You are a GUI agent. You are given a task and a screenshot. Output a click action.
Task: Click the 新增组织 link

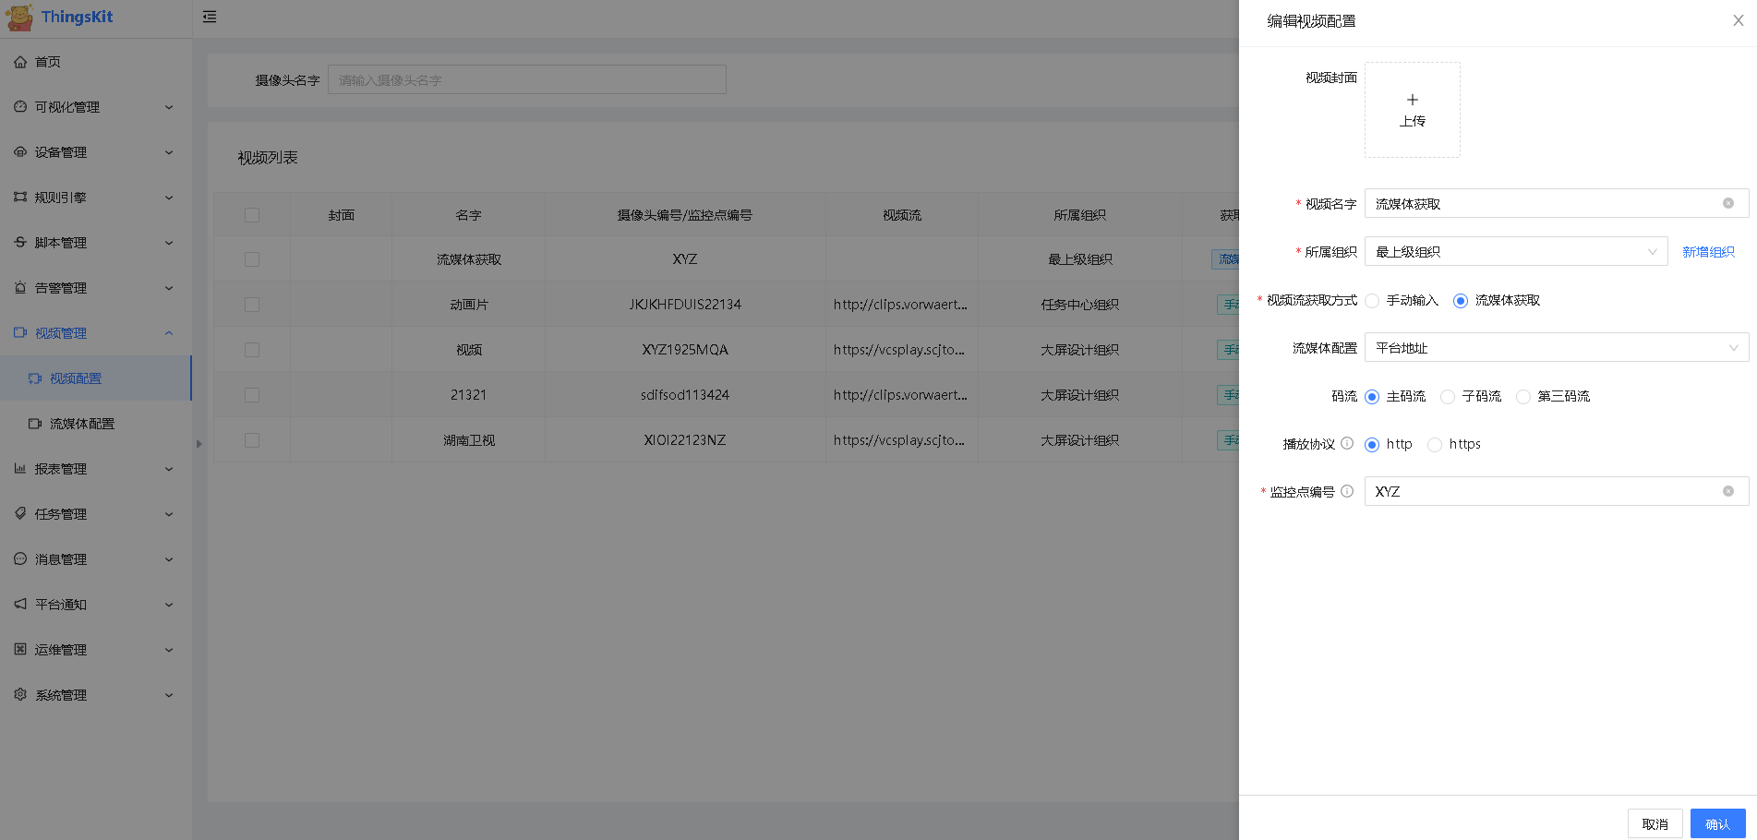(1708, 252)
